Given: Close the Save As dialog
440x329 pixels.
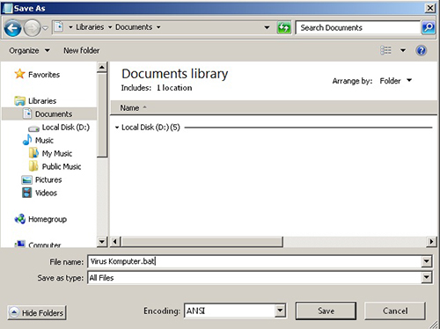Looking at the screenshot, I should [x=430, y=8].
